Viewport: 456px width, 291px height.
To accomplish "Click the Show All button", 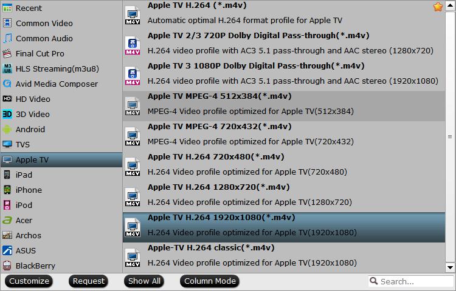I will 144,281.
